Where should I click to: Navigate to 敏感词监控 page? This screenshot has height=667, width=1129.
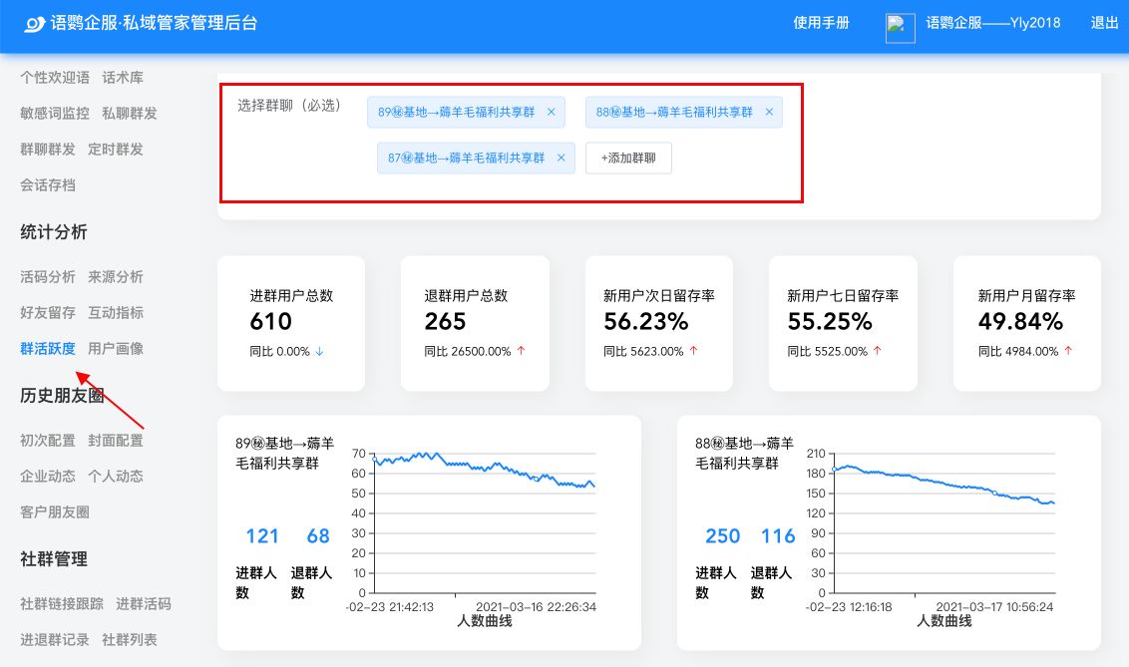point(55,113)
